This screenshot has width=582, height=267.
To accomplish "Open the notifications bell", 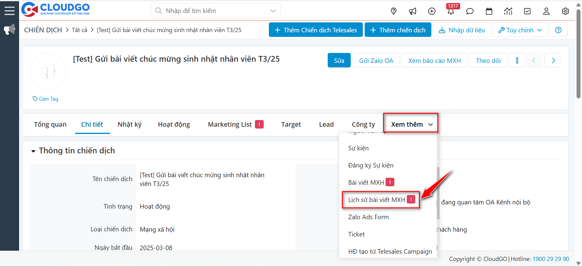I will pos(450,11).
